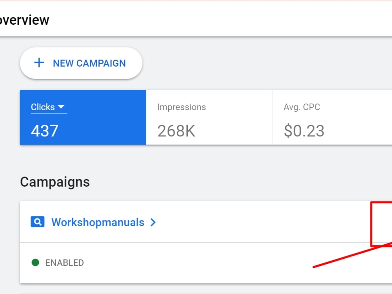
Task: Create a campaign via NEW CAMPAIGN button
Action: [81, 63]
